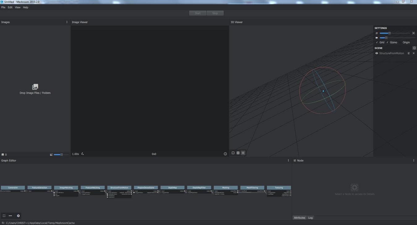Remove StructureFromMotion from the scene

tap(414, 53)
